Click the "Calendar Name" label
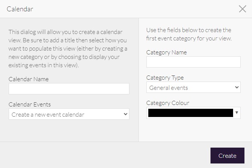 [29, 79]
